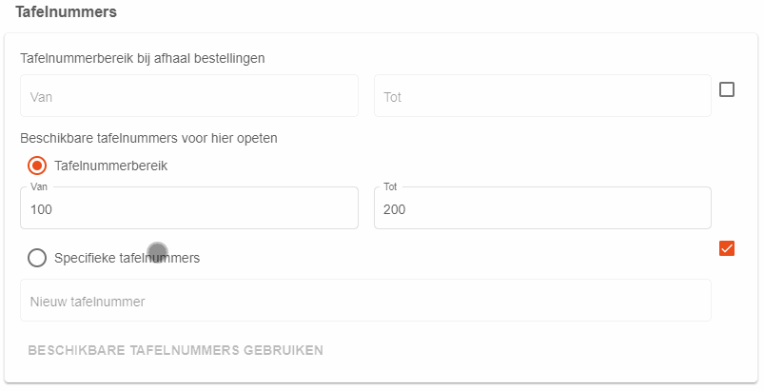
Task: Click the small floating Tot label above 200
Action: (x=390, y=186)
